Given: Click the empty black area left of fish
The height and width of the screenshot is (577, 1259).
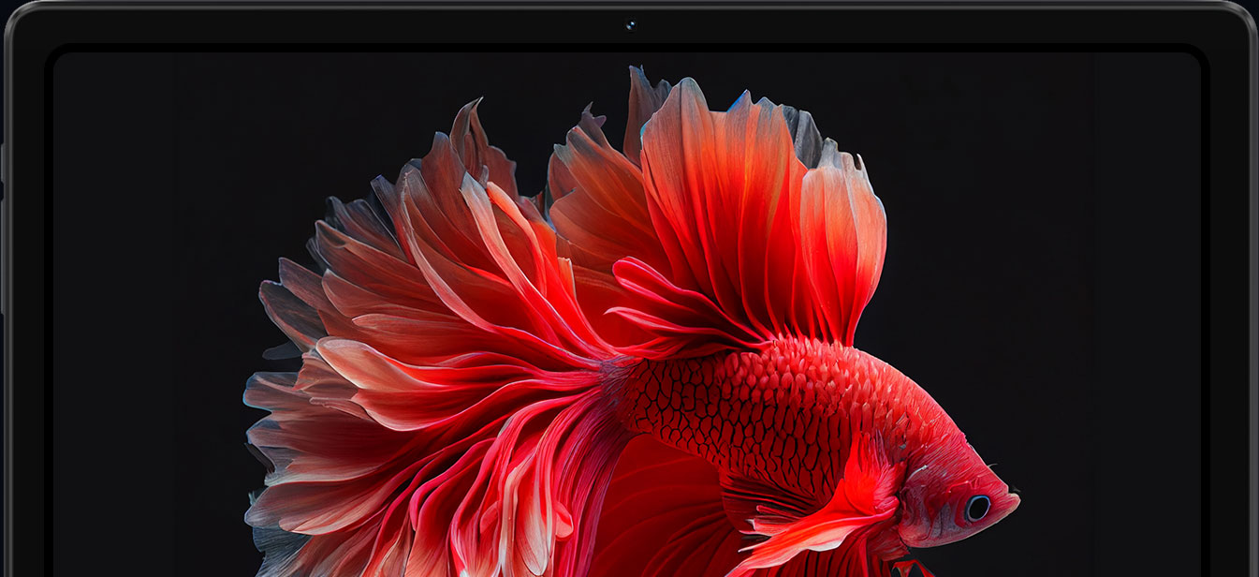Looking at the screenshot, I should 140,281.
